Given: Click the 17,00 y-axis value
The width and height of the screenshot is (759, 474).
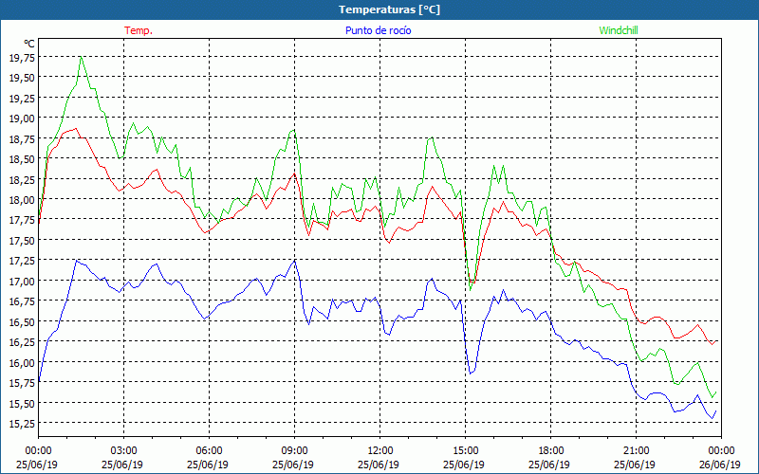Looking at the screenshot, I should (x=22, y=281).
